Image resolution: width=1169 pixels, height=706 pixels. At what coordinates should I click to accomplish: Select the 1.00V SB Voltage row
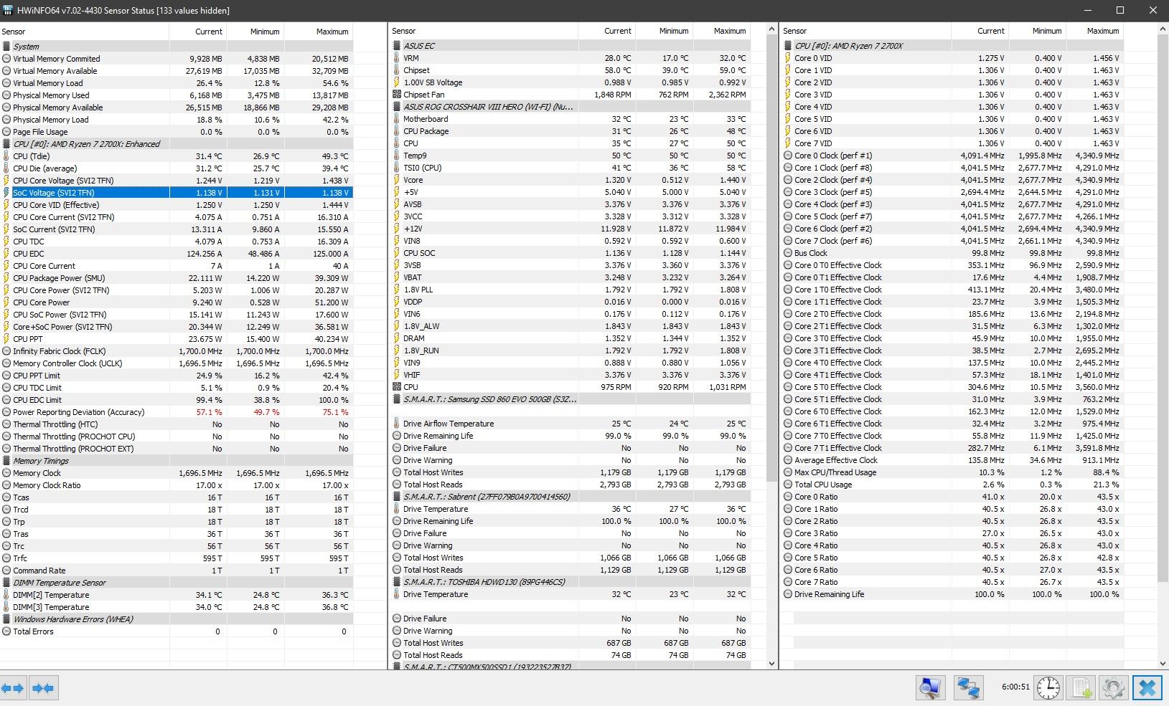point(571,82)
